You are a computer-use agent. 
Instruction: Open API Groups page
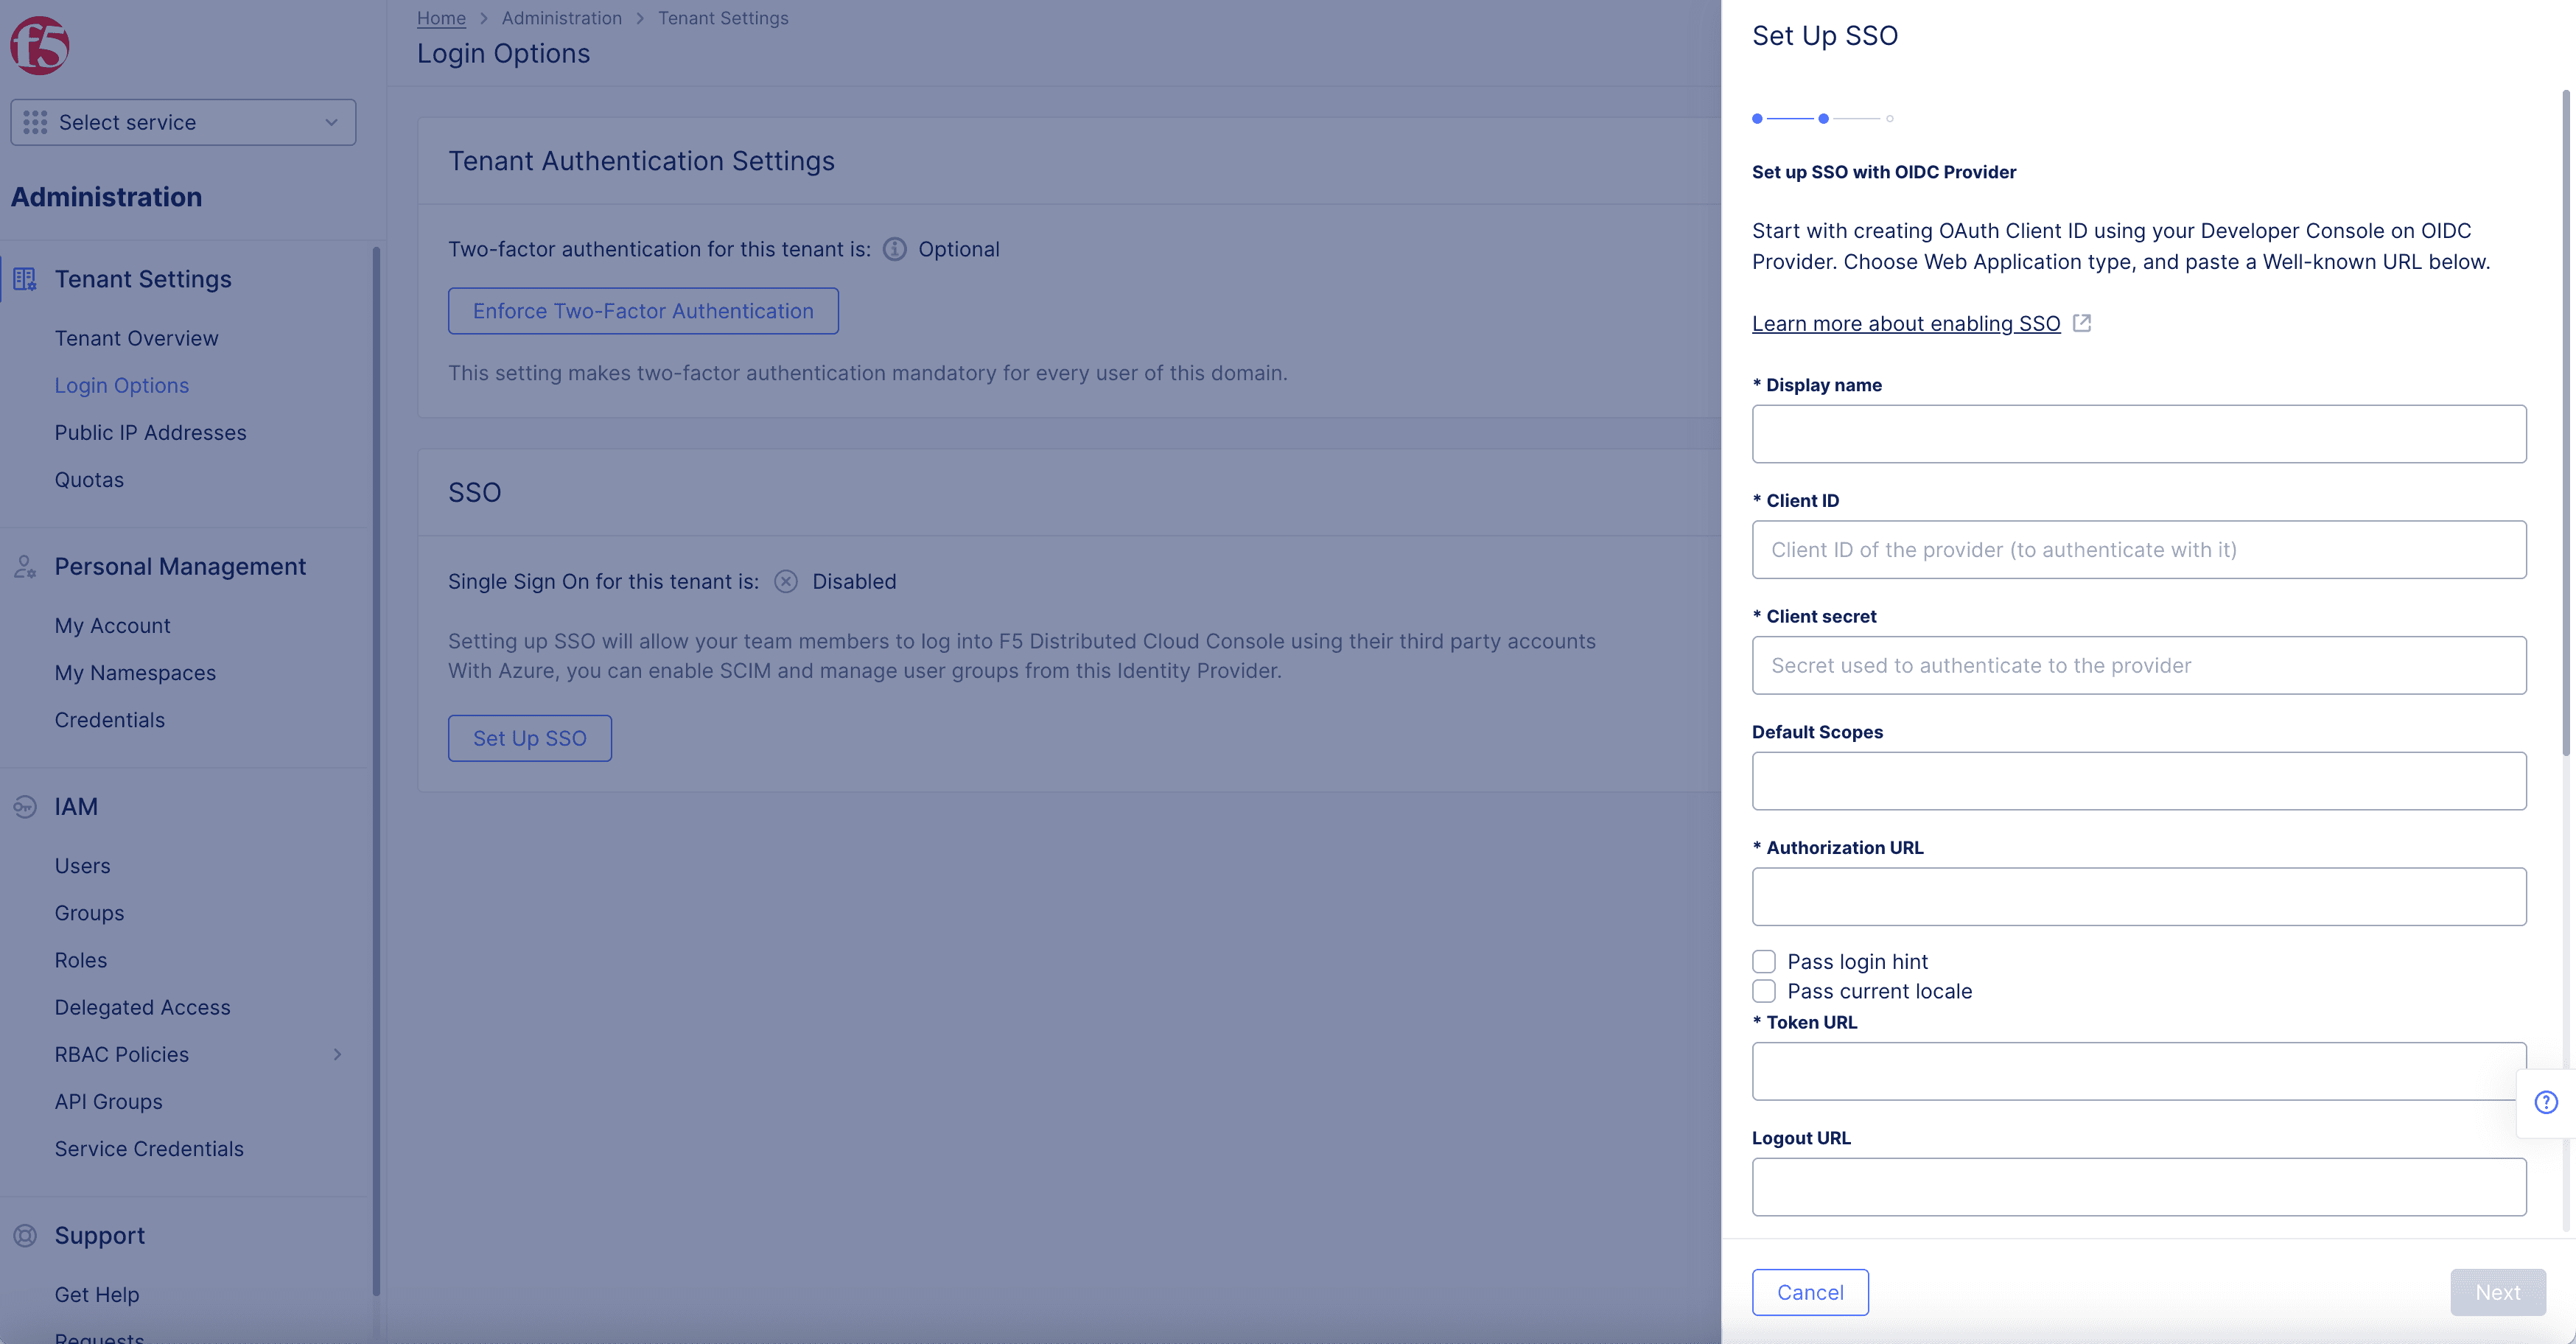[108, 1101]
